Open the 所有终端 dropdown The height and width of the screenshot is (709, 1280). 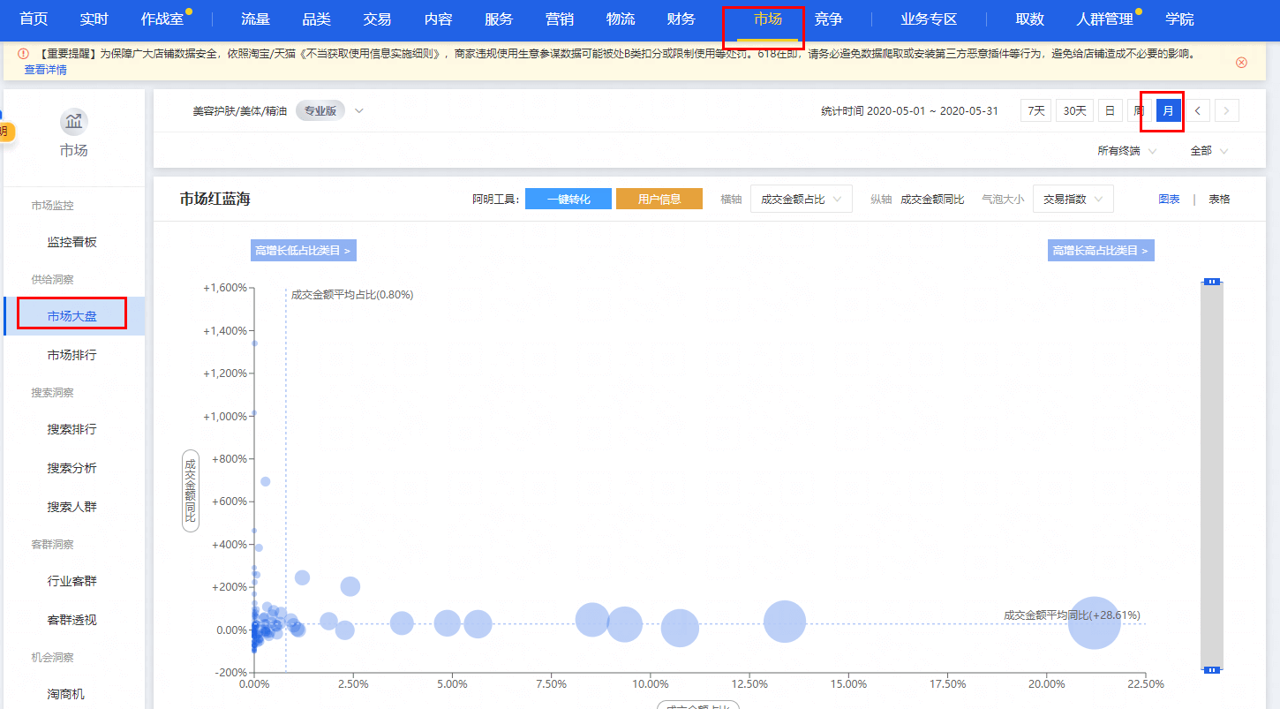point(1126,151)
